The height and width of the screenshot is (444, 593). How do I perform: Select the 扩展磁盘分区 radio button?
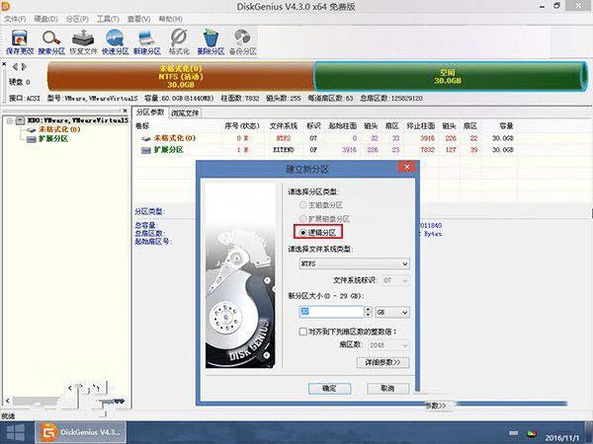pos(302,219)
